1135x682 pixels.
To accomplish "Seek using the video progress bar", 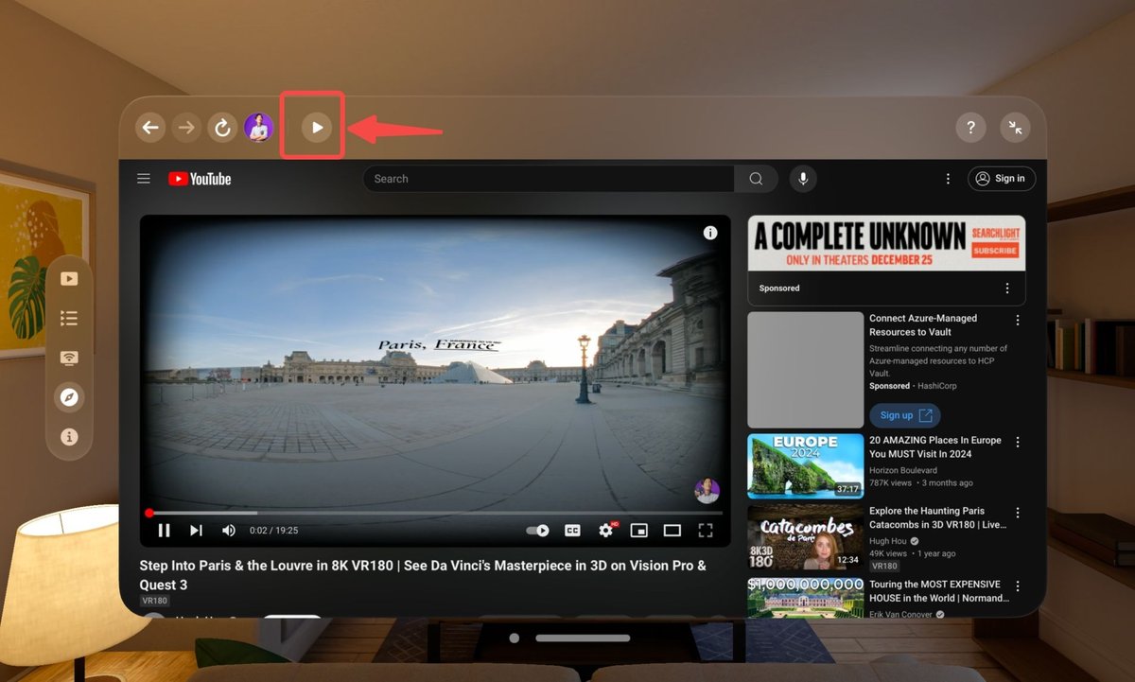I will [x=435, y=513].
